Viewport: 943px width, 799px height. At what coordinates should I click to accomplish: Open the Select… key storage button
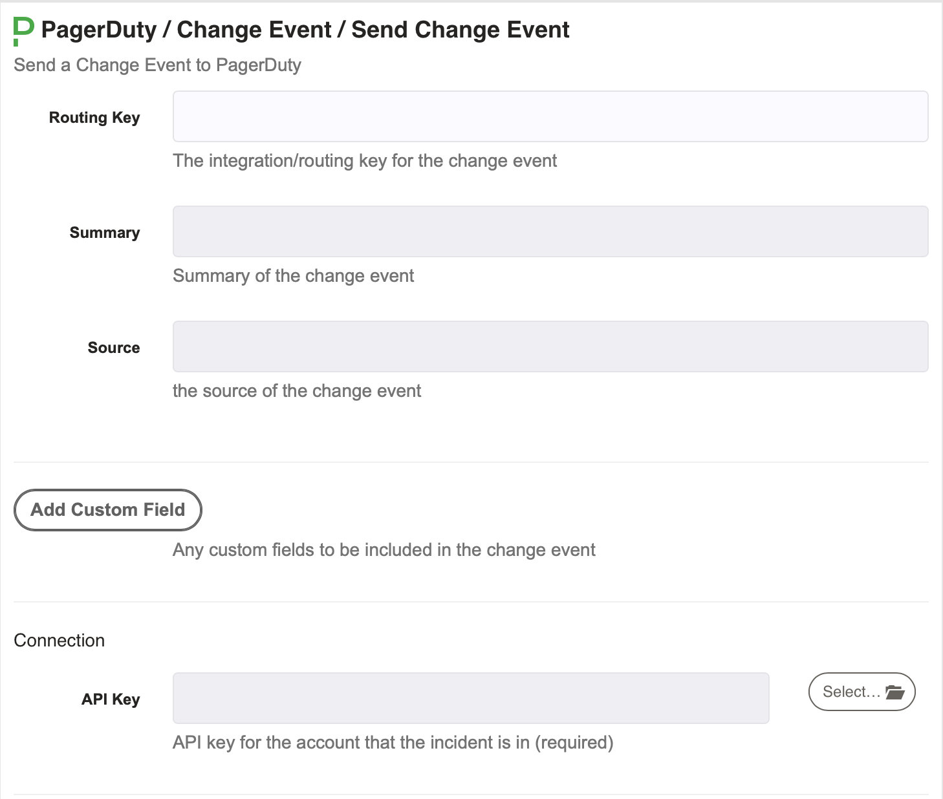tap(862, 692)
